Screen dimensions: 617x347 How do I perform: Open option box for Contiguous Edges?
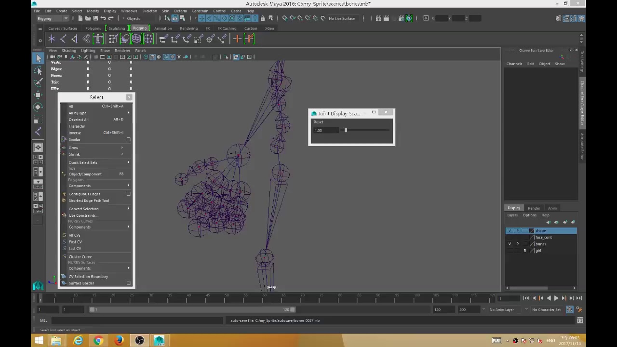[x=128, y=194]
